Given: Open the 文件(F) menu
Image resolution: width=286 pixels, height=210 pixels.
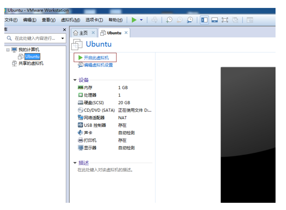Looking at the screenshot, I should [x=11, y=20].
